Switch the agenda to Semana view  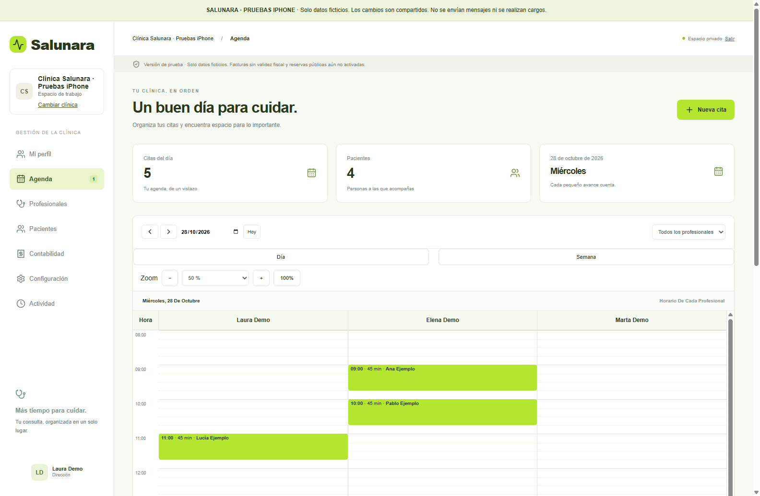click(586, 257)
